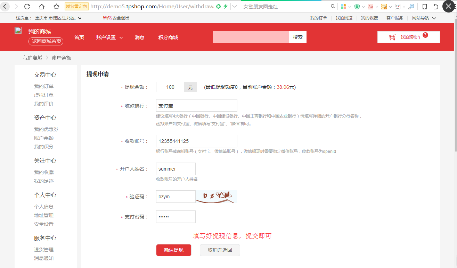The width and height of the screenshot is (457, 268).
Task: Open the 我的订单 sidebar link
Action: [43, 86]
